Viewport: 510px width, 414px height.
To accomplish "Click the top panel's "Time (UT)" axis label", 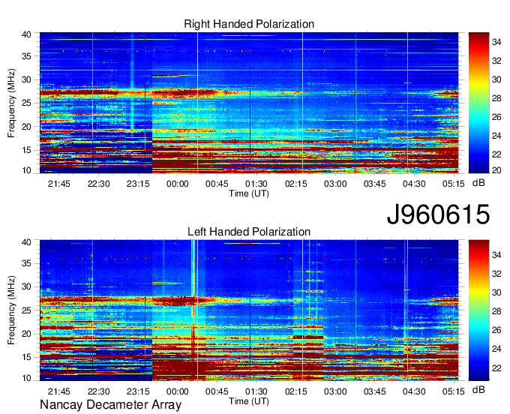I will [249, 193].
